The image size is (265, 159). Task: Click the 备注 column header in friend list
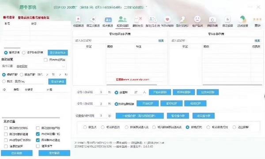click(139, 46)
